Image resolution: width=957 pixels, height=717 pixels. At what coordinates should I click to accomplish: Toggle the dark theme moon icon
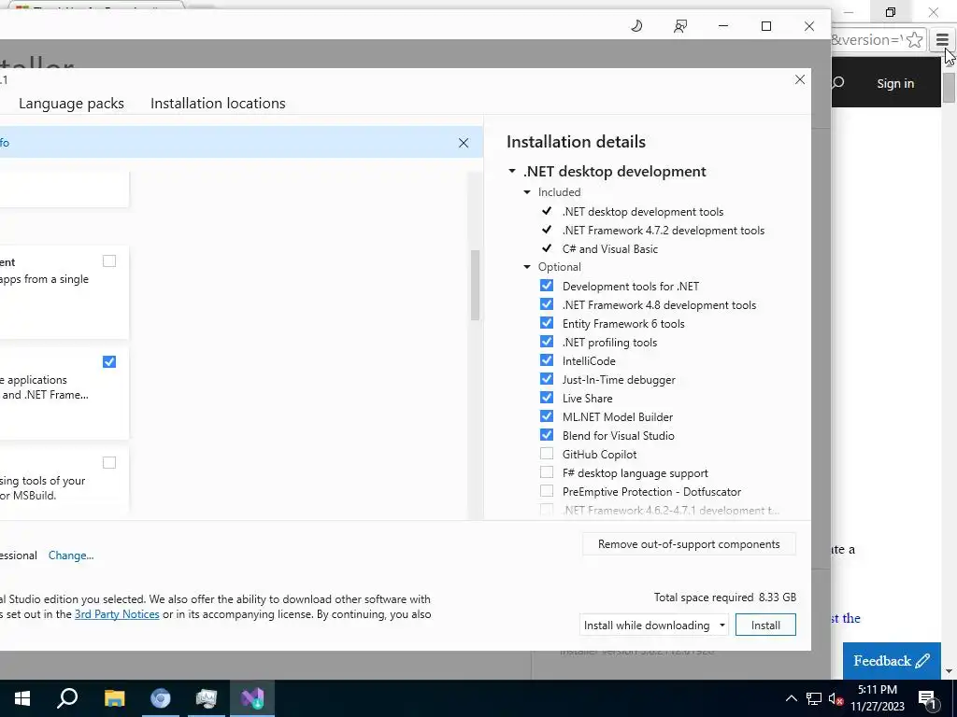636,26
